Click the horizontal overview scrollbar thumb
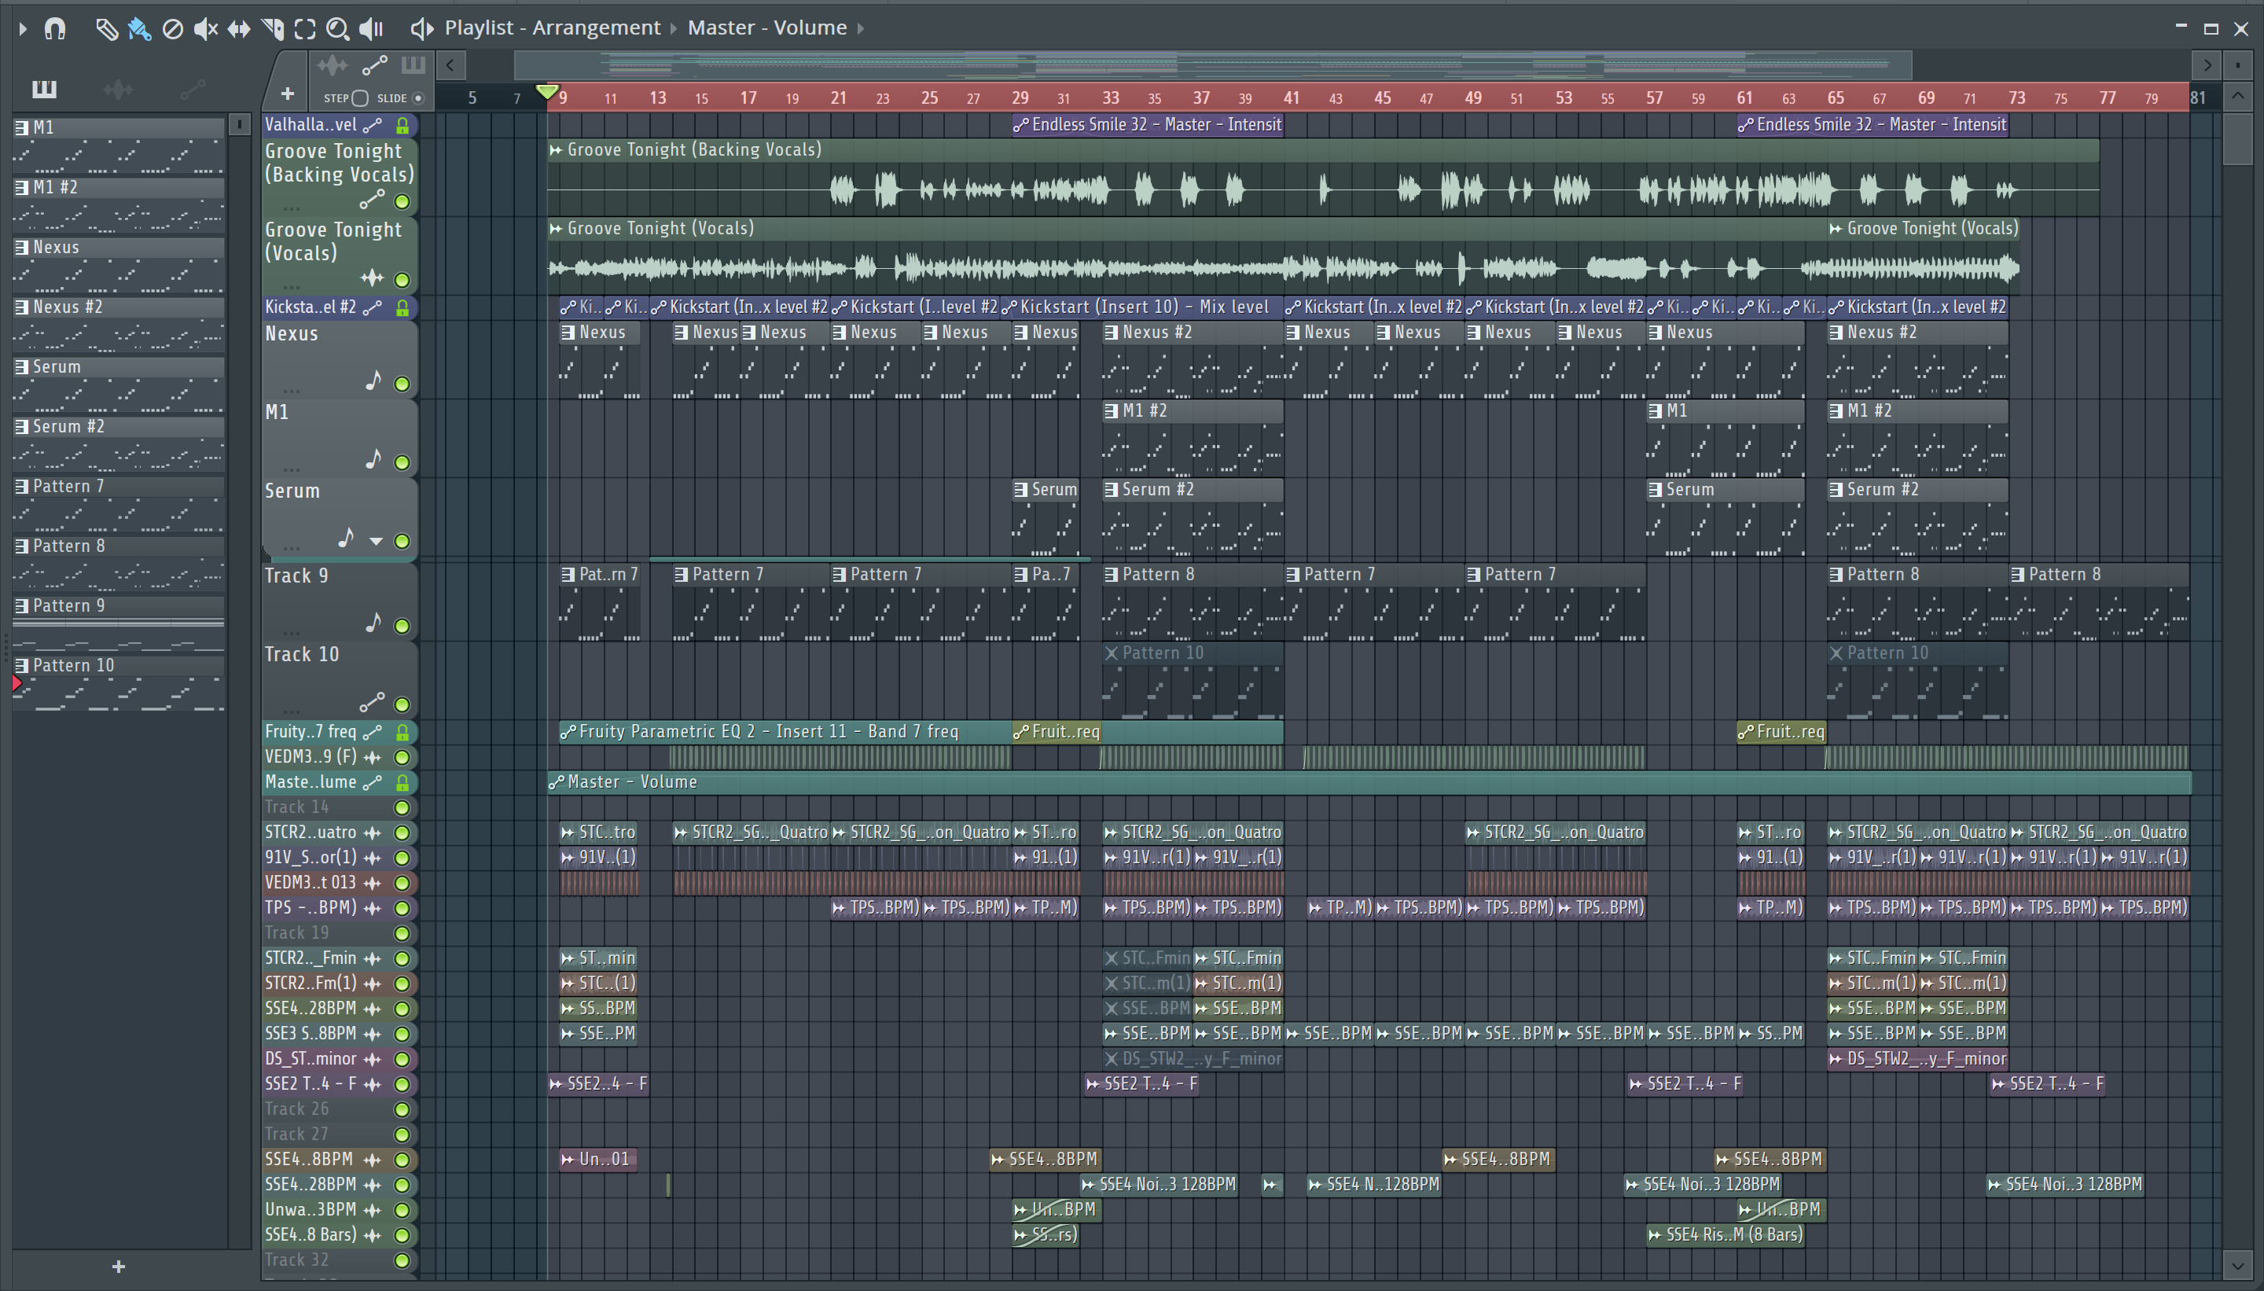This screenshot has width=2264, height=1291. [1213, 64]
